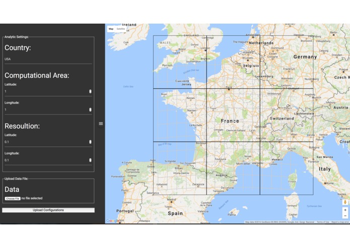Click the Portugal label on map

(x=125, y=211)
